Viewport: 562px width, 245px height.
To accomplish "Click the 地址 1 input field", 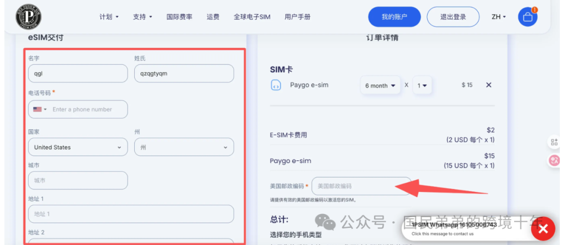I will point(131,214).
